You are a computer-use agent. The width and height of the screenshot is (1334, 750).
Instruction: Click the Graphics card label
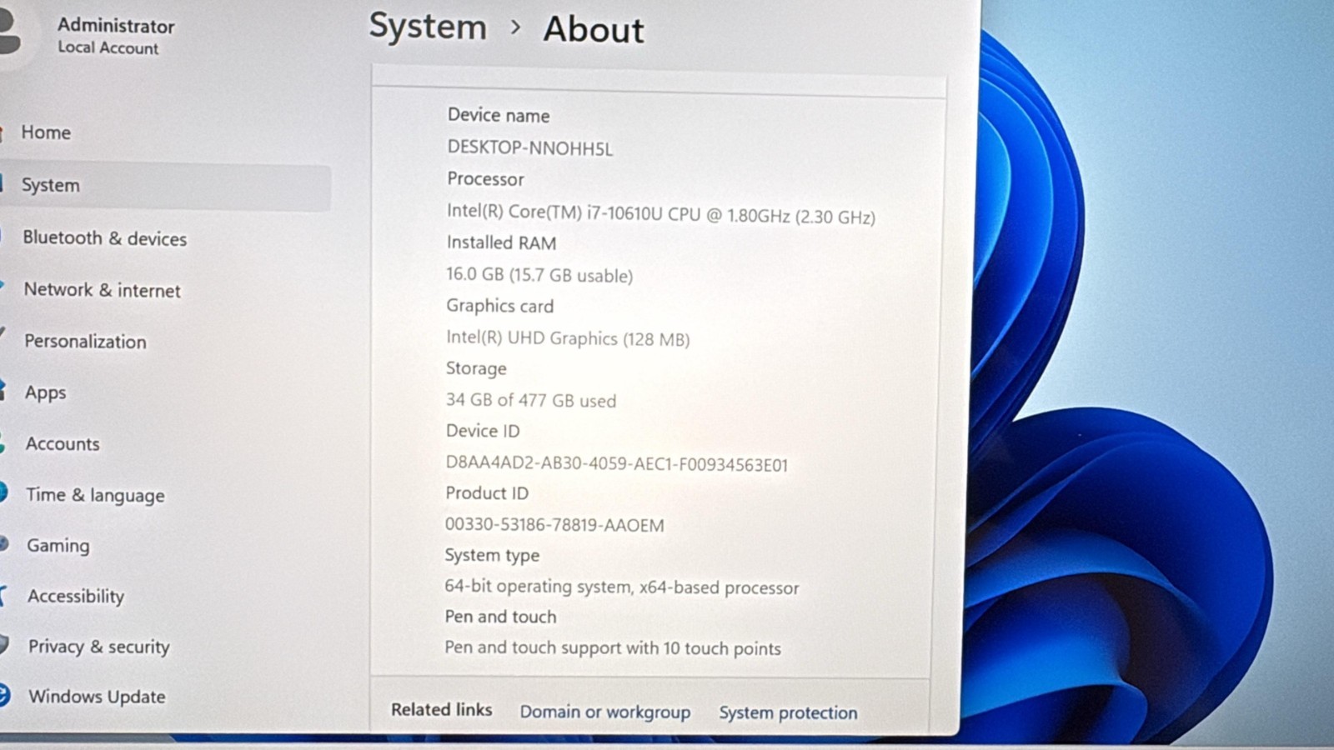499,306
